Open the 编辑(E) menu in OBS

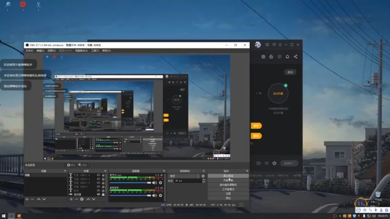(40, 51)
